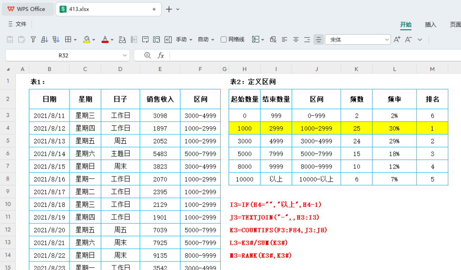Expand the freeze panes dropdown arrow
461x270 pixels.
pos(262,40)
